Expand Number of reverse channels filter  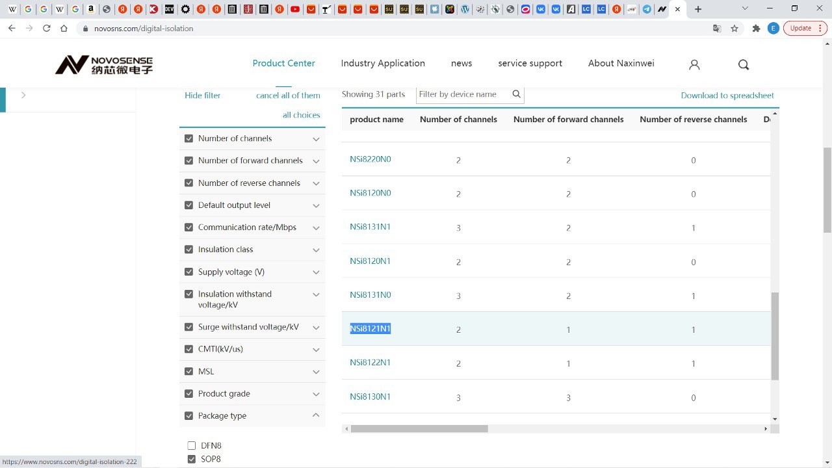coord(316,183)
